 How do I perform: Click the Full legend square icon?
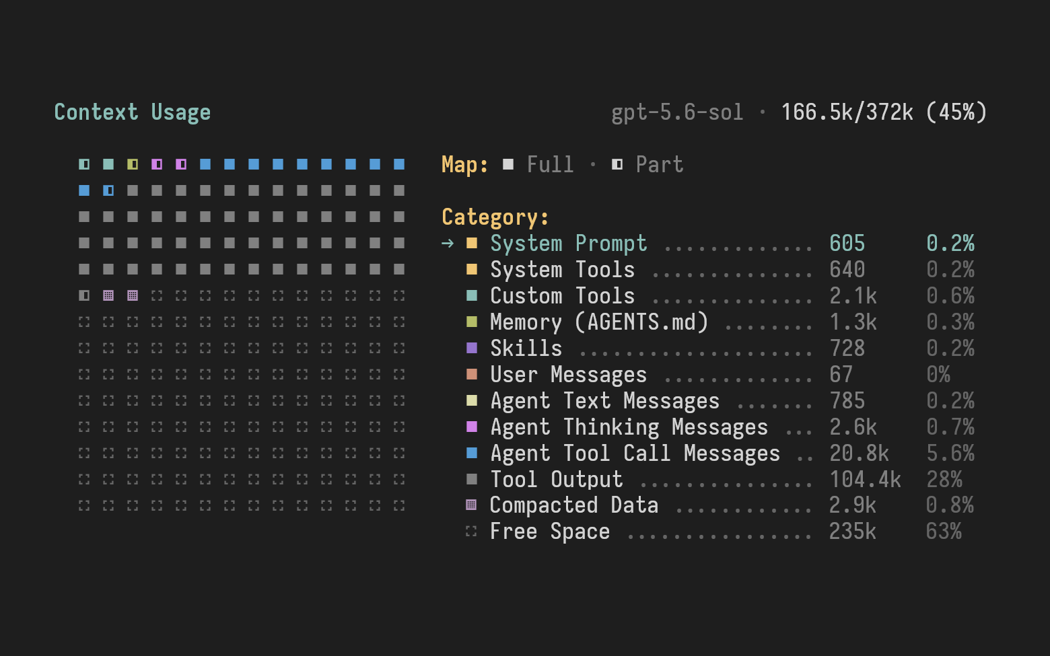tap(508, 164)
